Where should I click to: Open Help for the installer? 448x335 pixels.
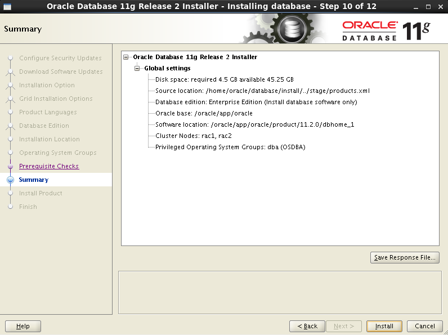(x=23, y=326)
